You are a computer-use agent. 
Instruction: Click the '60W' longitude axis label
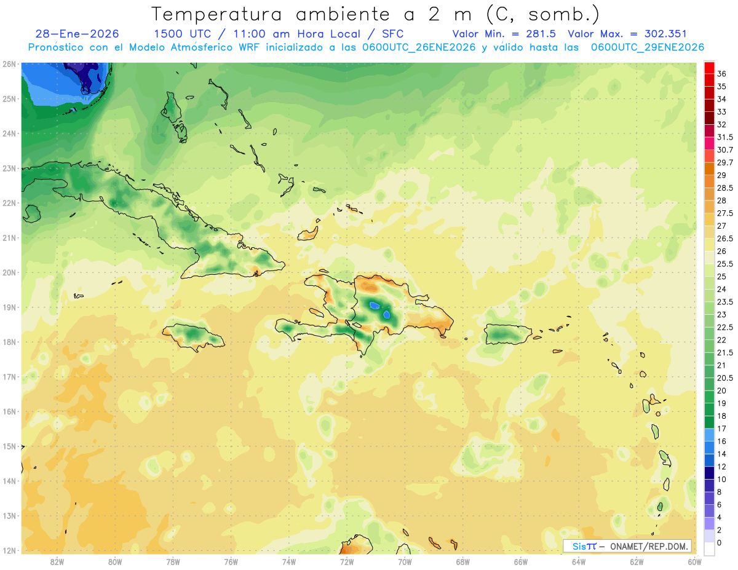694,561
